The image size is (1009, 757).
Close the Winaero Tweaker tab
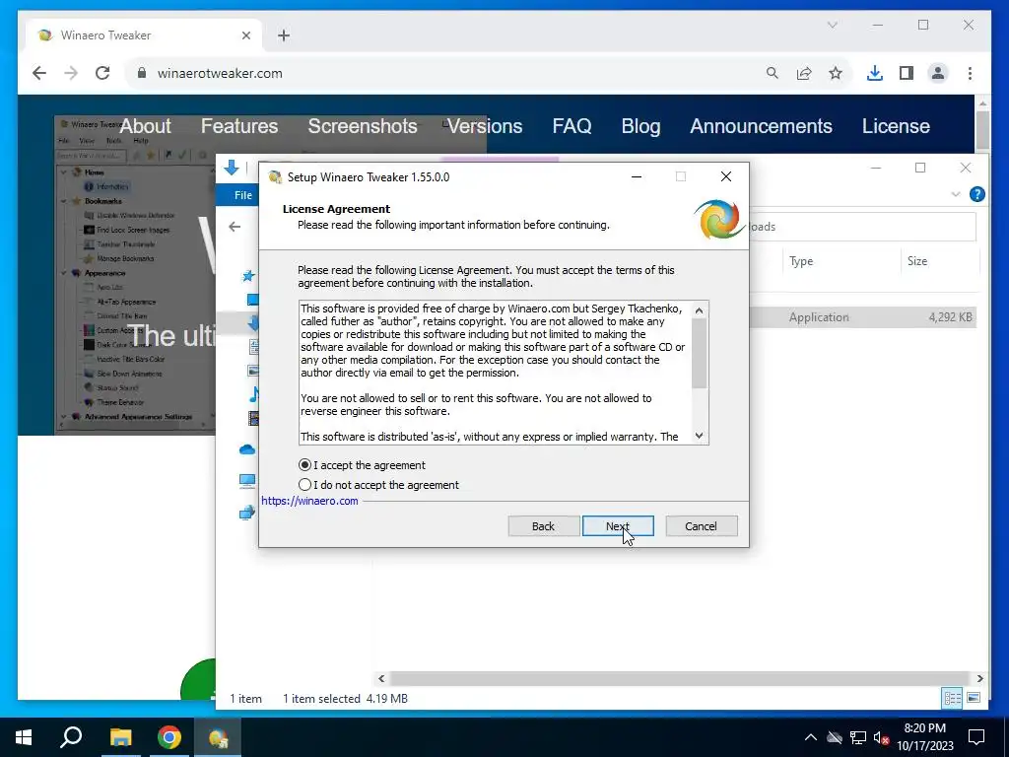click(x=245, y=35)
